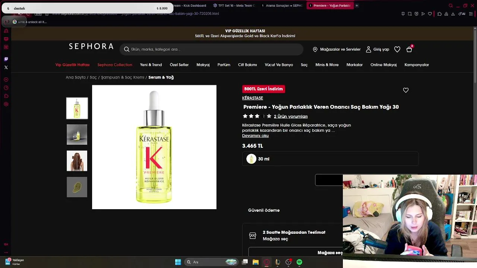This screenshot has width=477, height=268.
Task: Open the wishlist heart in header
Action: (x=397, y=50)
